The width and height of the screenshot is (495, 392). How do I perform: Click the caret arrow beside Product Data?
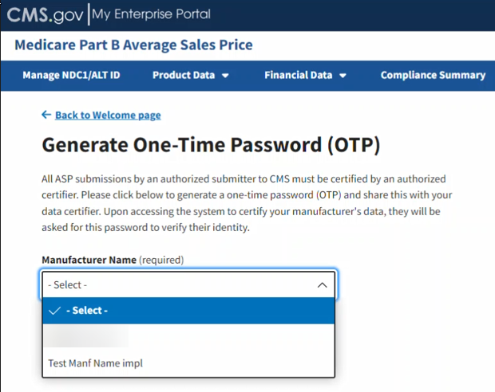(x=225, y=76)
